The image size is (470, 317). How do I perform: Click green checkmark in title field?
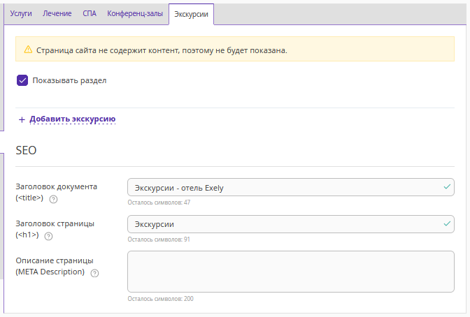tap(447, 187)
